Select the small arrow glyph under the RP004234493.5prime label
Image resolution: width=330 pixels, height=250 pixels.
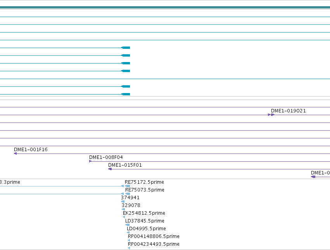pos(129,248)
